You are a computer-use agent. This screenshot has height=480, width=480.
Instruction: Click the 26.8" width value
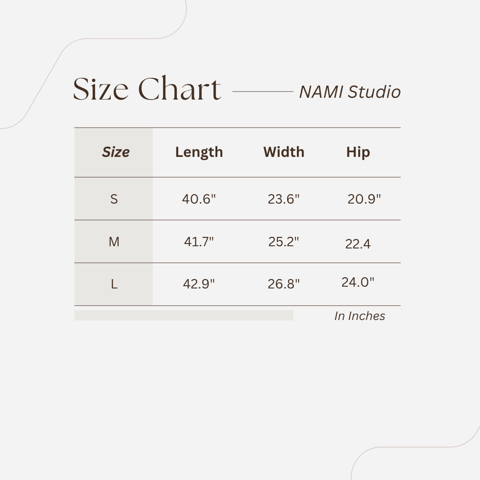pos(284,284)
